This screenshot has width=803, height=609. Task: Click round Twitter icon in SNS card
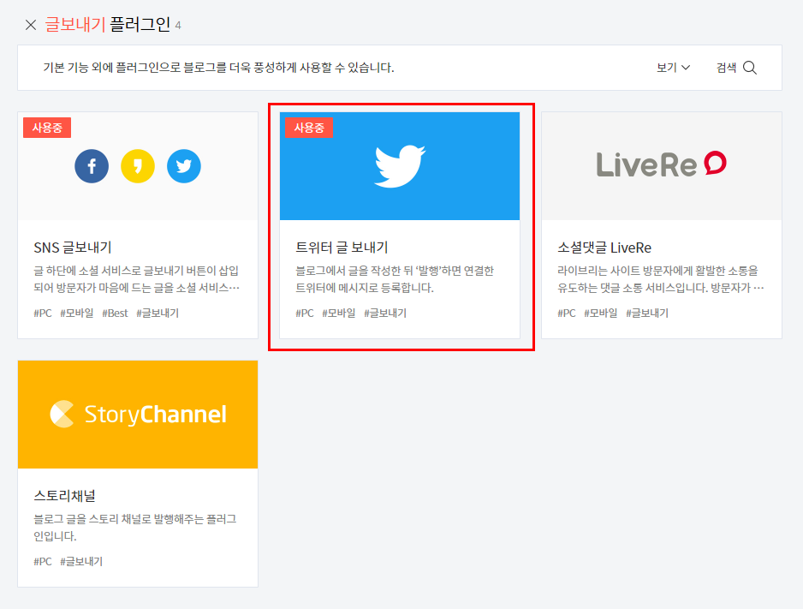(x=184, y=166)
